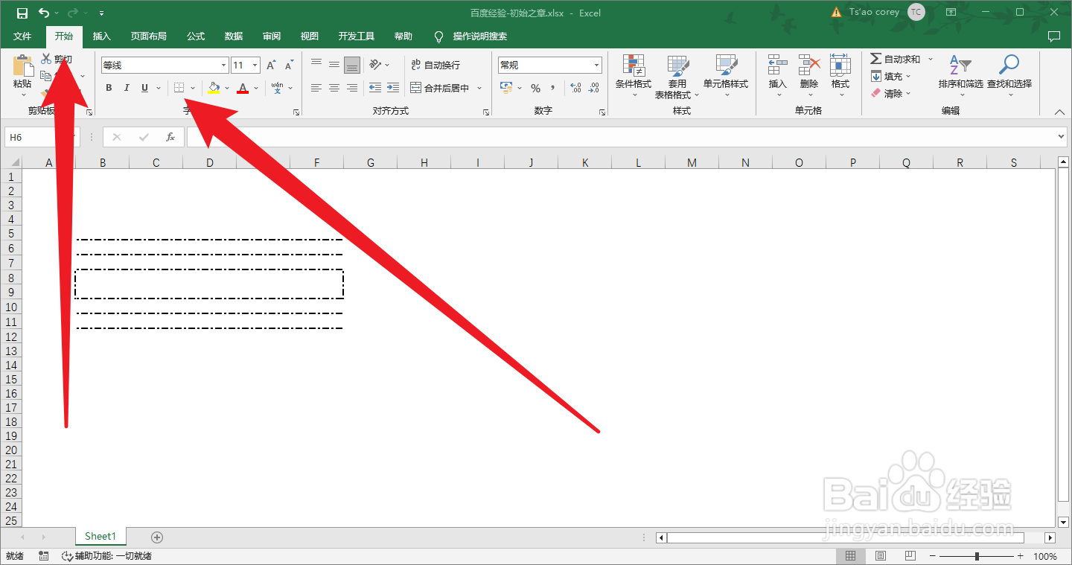The image size is (1072, 565).
Task: Center text horizontally
Action: click(x=334, y=88)
